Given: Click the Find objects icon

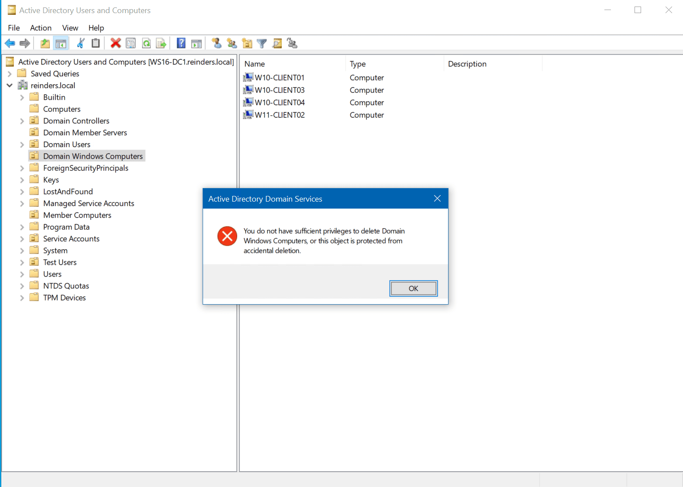Looking at the screenshot, I should 277,43.
